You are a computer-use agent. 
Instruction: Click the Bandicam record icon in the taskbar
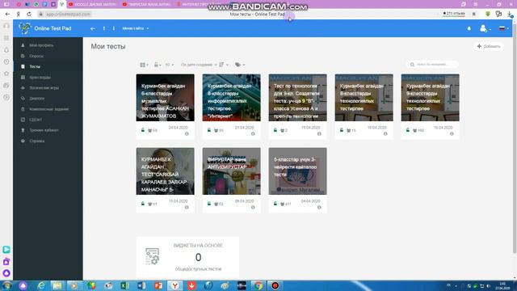click(x=275, y=285)
